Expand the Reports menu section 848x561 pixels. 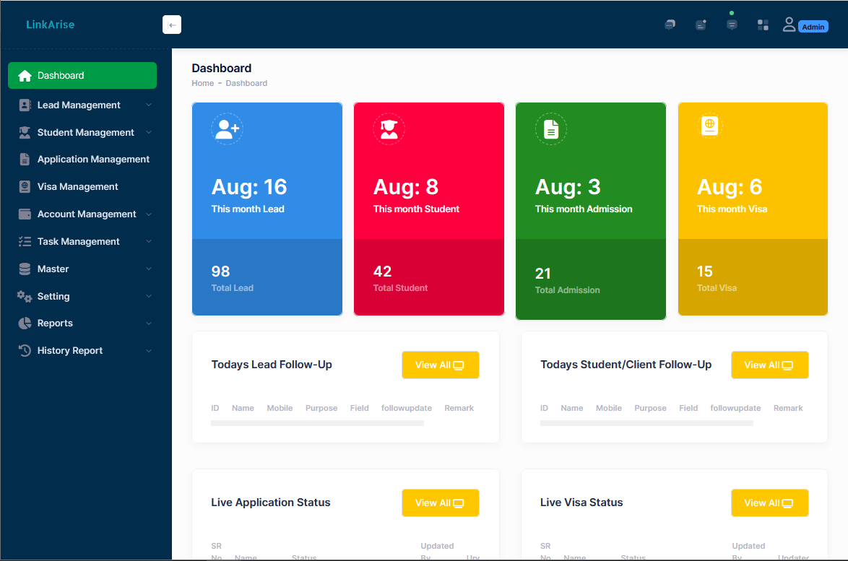tap(148, 323)
